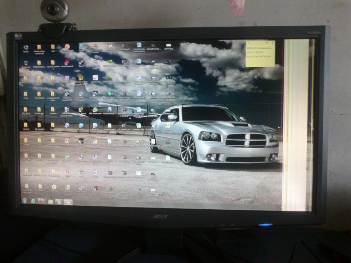The width and height of the screenshot is (351, 263).
Task: Launch the CyberLink PowerDVD 12 shortcut
Action: (67, 96)
